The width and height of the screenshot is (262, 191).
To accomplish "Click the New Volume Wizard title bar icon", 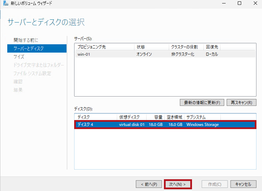I will tap(5, 3).
